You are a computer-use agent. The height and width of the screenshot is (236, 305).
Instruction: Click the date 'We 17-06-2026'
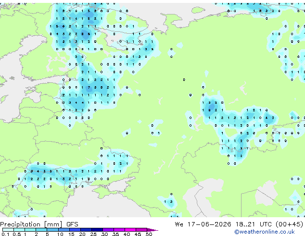[203, 224]
